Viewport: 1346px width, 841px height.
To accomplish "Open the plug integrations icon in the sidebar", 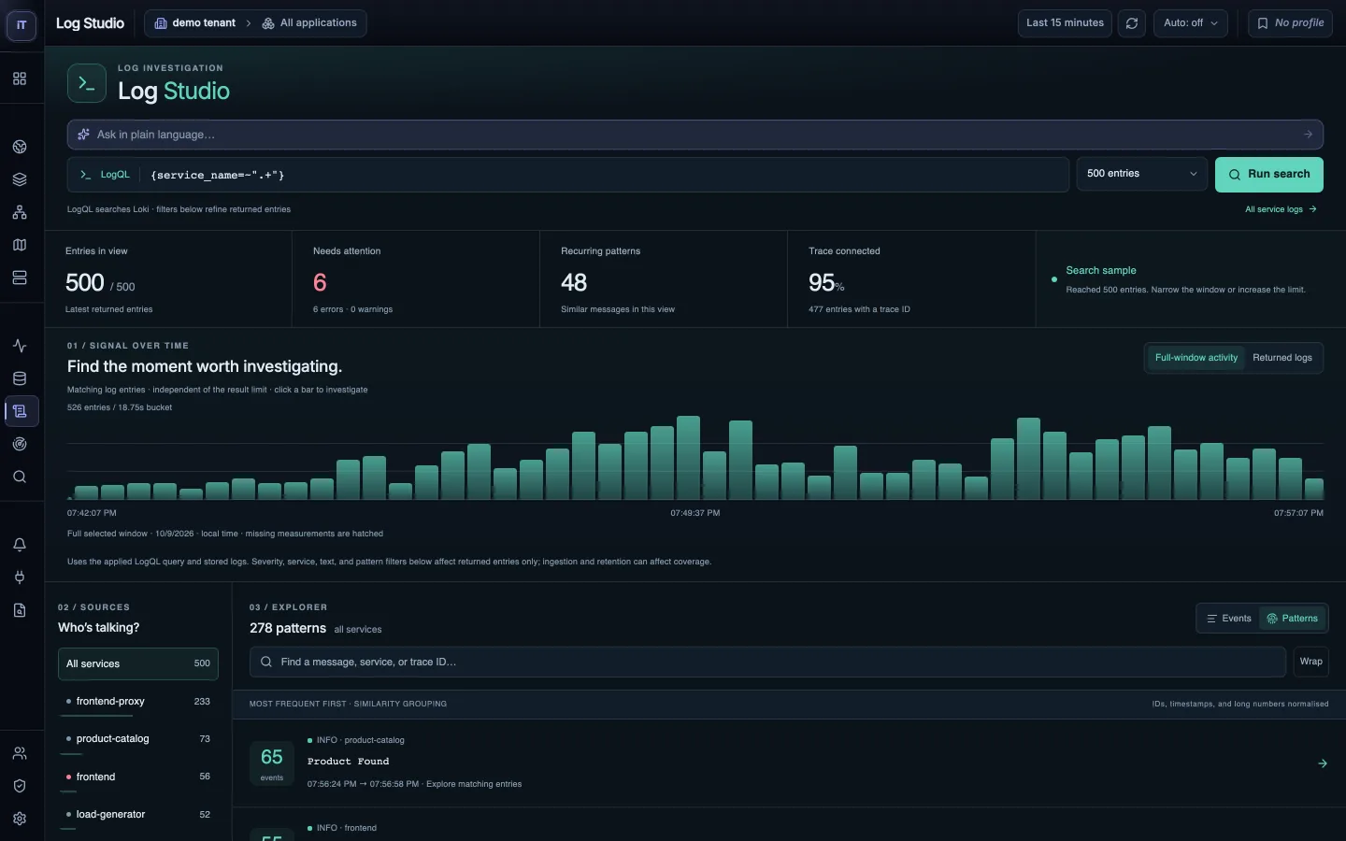I will [20, 577].
